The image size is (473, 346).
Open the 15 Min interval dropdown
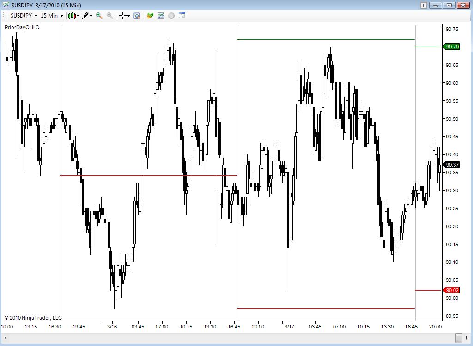click(x=52, y=16)
